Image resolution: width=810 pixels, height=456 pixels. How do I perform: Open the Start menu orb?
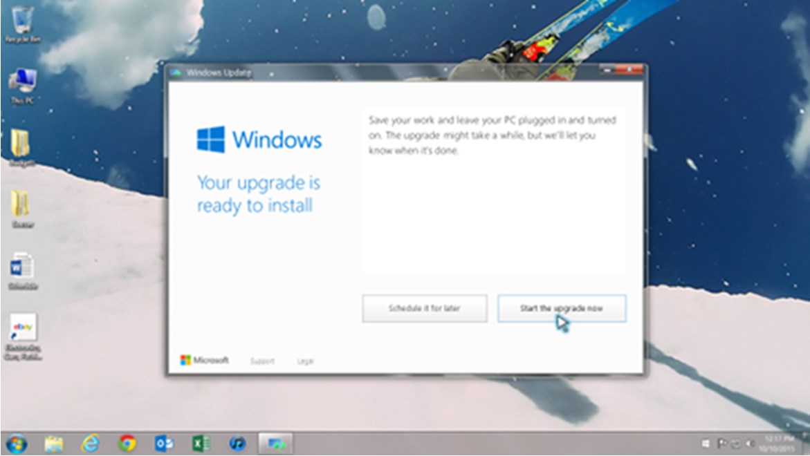(17, 444)
